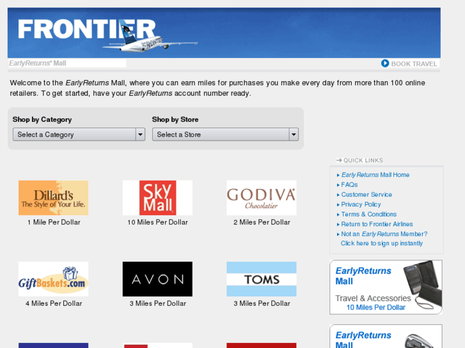This screenshot has width=465, height=348.
Task: Open the Godiva Chocolatier logo
Action: tap(262, 198)
